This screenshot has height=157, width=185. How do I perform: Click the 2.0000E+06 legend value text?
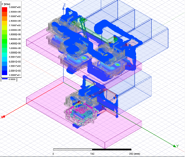pos(15,30)
